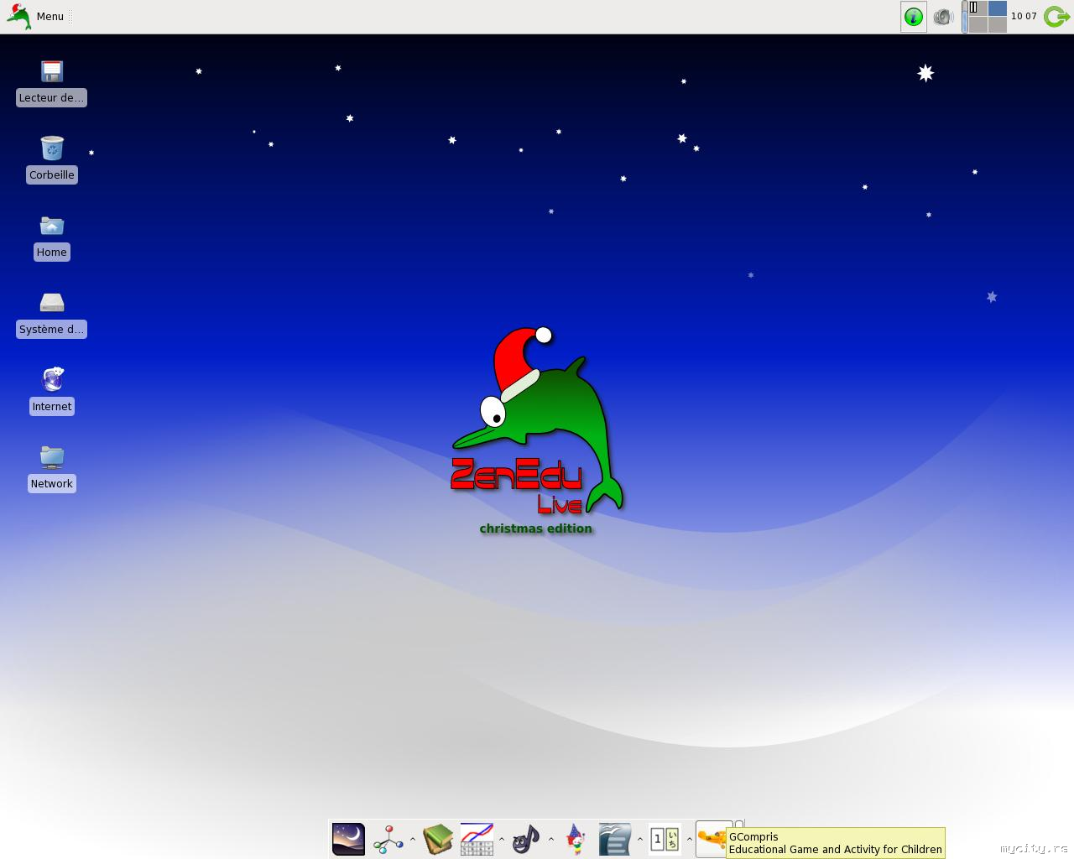Launch the green books dock icon
1074x859 pixels.
(x=438, y=839)
